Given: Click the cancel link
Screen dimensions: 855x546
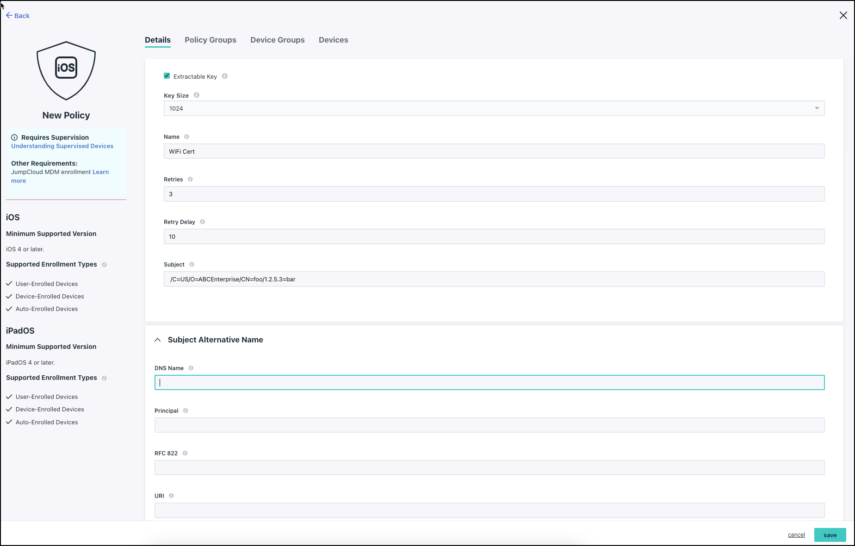Looking at the screenshot, I should coord(796,535).
